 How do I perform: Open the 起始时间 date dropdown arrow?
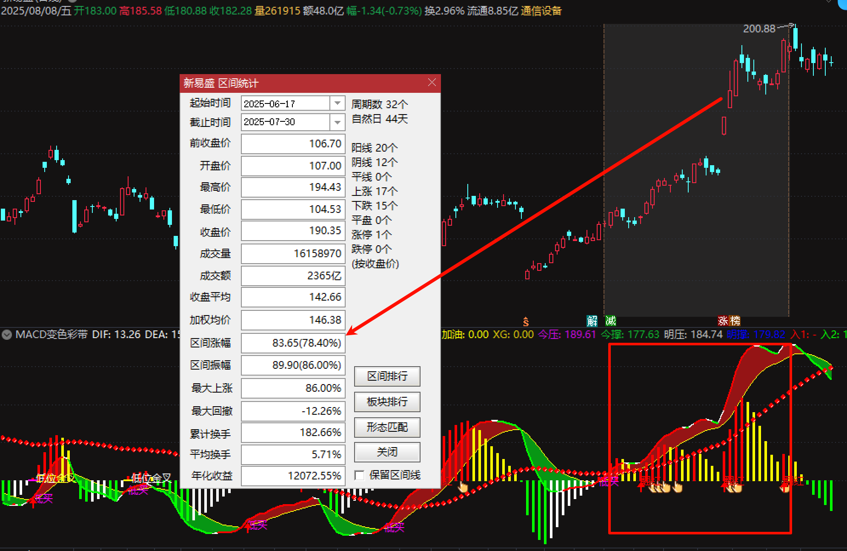pos(337,103)
